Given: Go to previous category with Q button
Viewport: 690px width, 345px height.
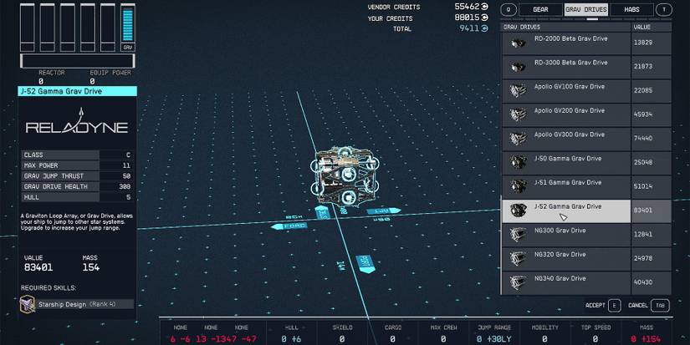Looking at the screenshot, I should point(508,9).
